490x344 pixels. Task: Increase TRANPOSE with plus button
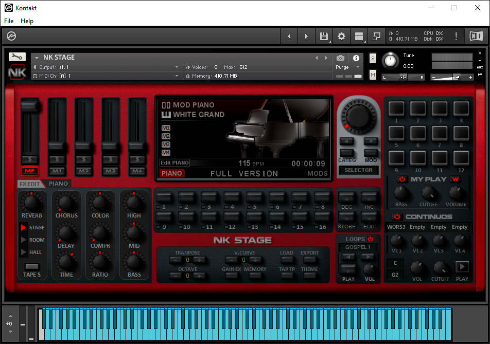199,260
